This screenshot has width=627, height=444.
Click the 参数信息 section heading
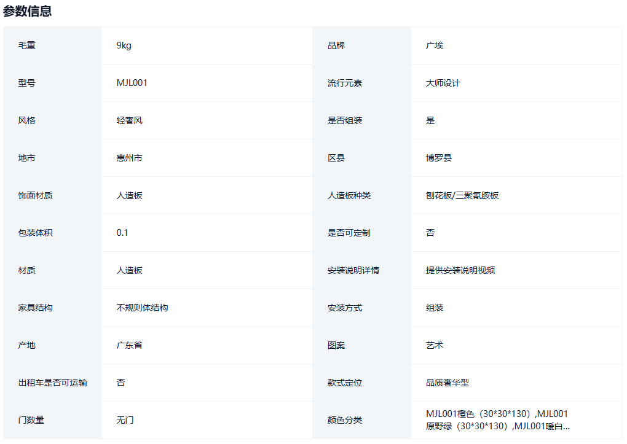point(28,10)
